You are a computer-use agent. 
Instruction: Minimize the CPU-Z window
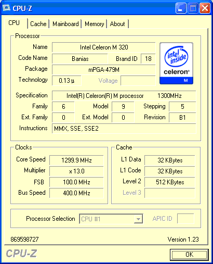pyautogui.click(x=181, y=8)
